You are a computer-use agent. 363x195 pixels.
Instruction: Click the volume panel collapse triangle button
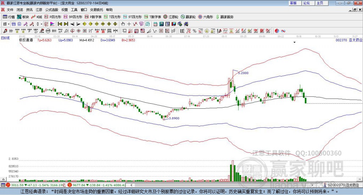click(x=3, y=179)
